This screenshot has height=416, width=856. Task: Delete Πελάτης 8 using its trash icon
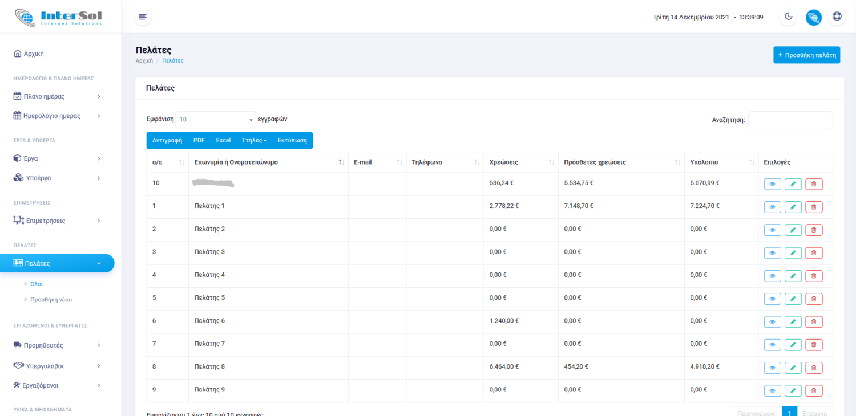(814, 367)
